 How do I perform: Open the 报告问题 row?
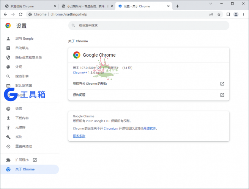click(149, 95)
